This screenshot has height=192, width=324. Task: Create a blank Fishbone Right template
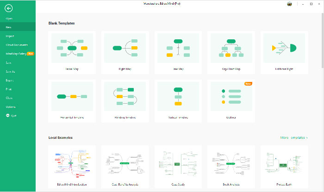coord(284,52)
